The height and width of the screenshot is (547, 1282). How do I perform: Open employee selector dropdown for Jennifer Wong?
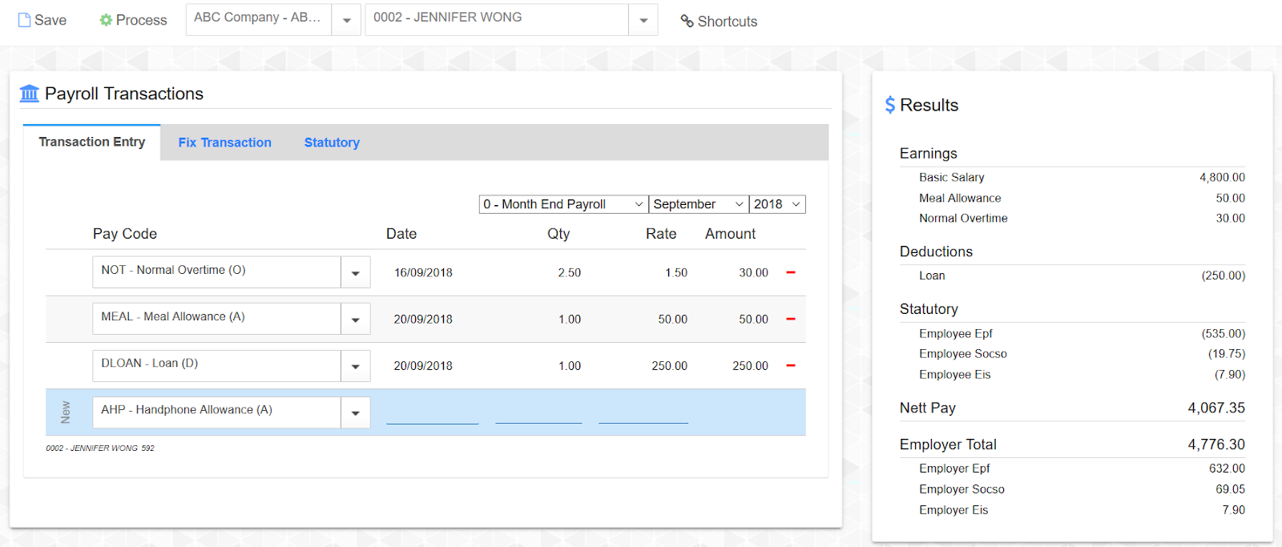643,20
